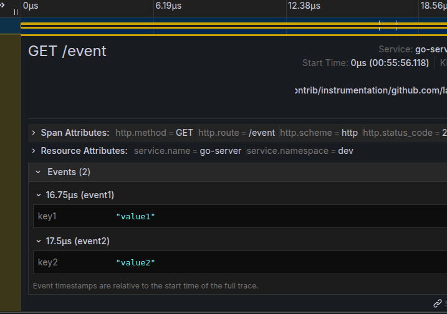This screenshot has width=447, height=314.
Task: Click the service.name = go-server attribute
Action: [x=187, y=151]
